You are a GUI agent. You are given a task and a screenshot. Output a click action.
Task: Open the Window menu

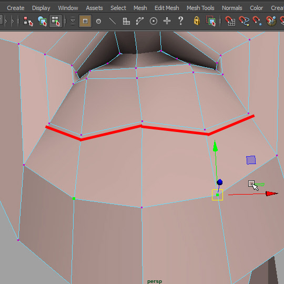pyautogui.click(x=68, y=8)
